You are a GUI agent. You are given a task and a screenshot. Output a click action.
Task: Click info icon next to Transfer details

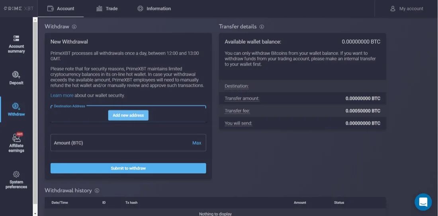coord(262,27)
